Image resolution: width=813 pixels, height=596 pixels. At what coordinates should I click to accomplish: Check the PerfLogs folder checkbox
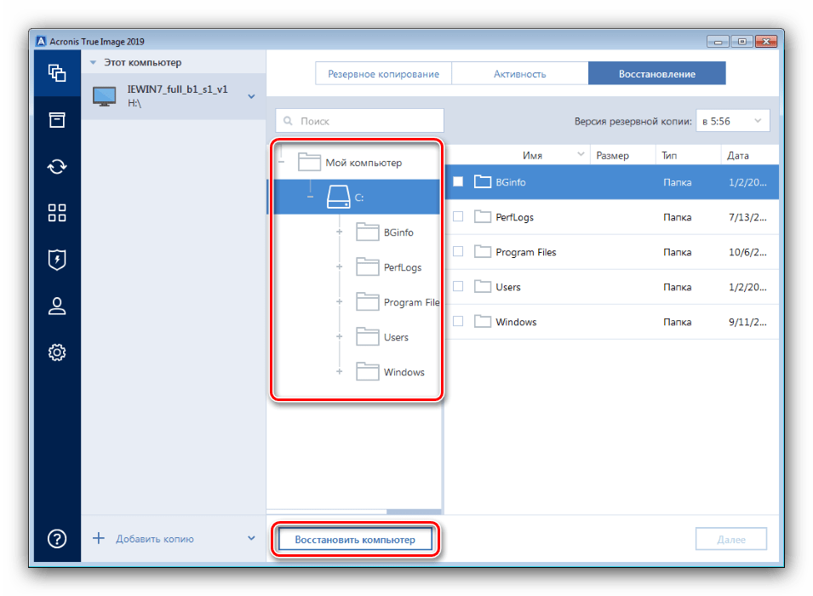[x=458, y=216]
